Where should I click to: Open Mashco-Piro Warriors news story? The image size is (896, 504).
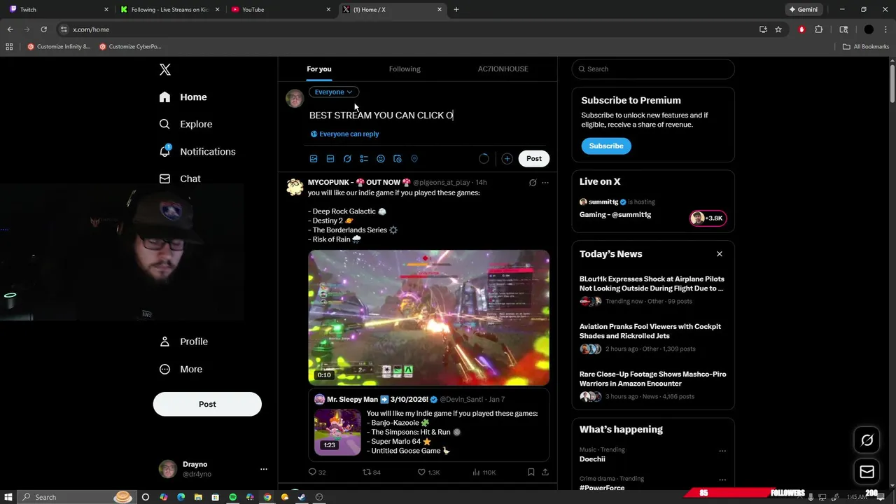[x=653, y=384]
